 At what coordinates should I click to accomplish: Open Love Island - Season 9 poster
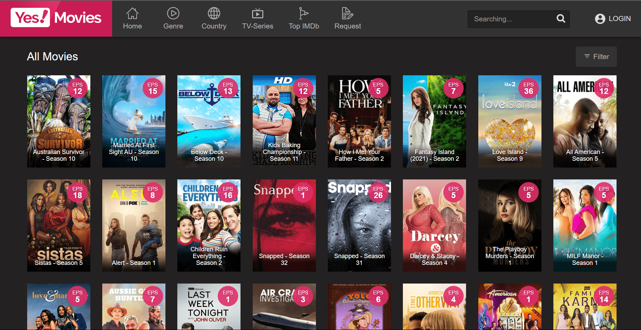[510, 121]
